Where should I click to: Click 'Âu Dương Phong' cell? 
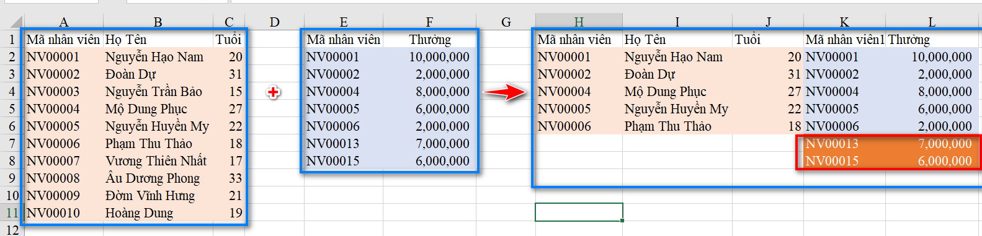click(158, 178)
